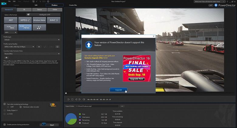Open the Profile type dropdown
The image size is (237, 128).
32,40
